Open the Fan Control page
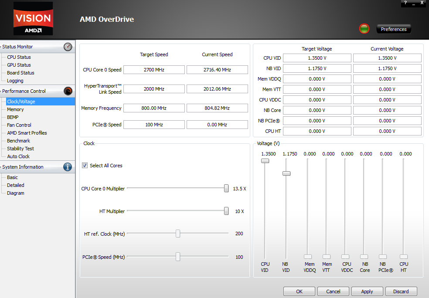This screenshot has height=298, width=429. pos(19,125)
